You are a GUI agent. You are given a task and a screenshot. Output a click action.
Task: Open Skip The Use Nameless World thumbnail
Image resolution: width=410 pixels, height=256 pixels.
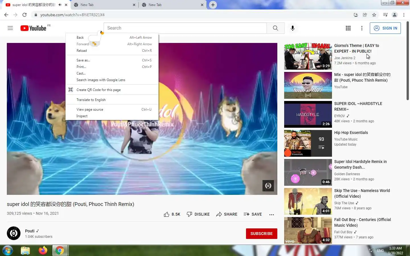308,201
